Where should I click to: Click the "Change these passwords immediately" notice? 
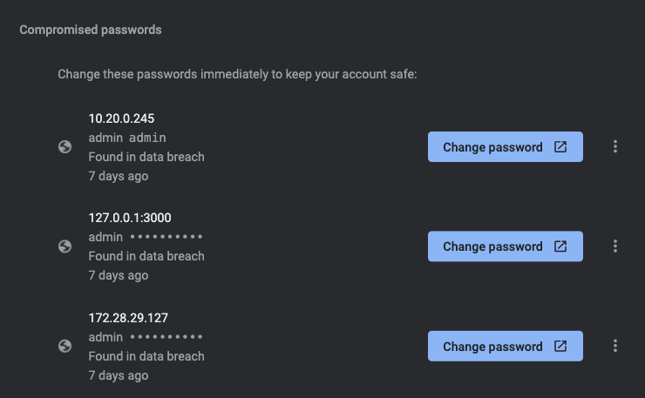pyautogui.click(x=238, y=74)
